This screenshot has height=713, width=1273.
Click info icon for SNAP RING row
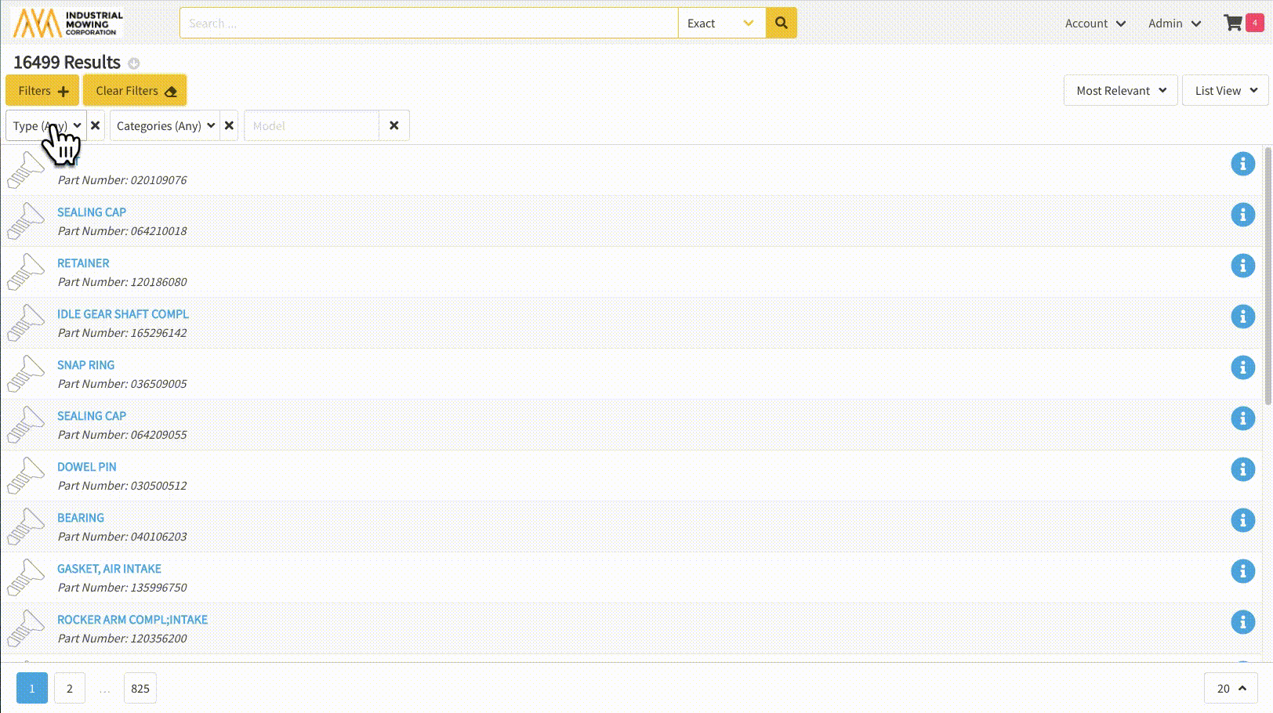coord(1242,367)
